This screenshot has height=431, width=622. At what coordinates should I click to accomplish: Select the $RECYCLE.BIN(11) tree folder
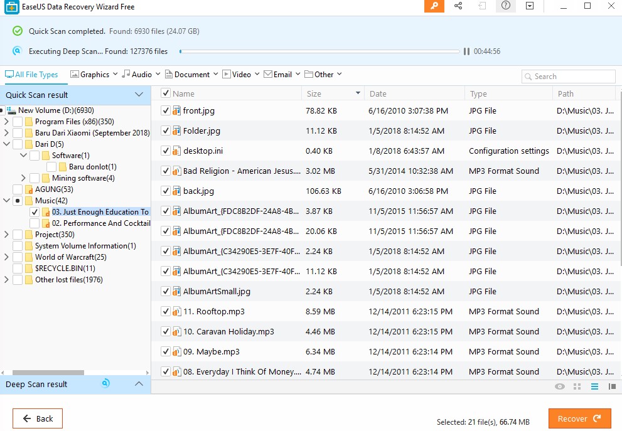[65, 269]
